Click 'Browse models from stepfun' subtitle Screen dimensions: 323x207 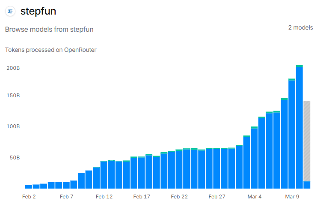(x=49, y=30)
